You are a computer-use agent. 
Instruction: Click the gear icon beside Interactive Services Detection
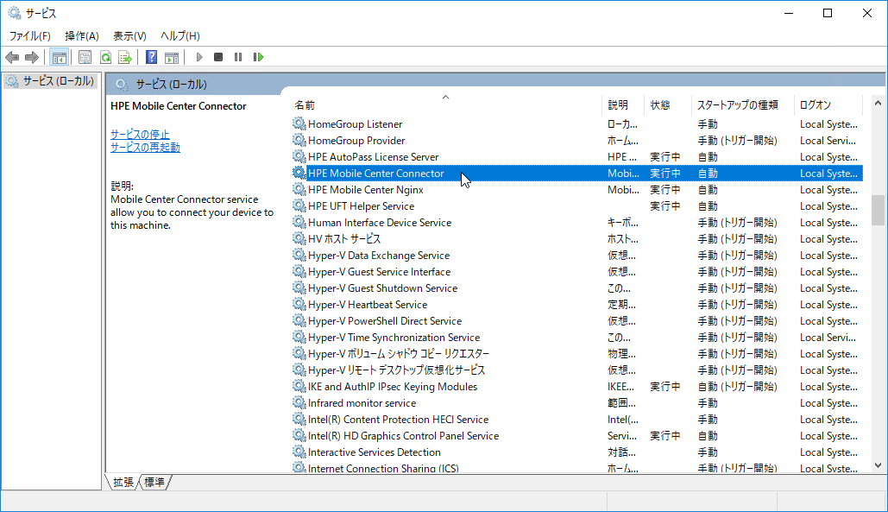tap(299, 452)
